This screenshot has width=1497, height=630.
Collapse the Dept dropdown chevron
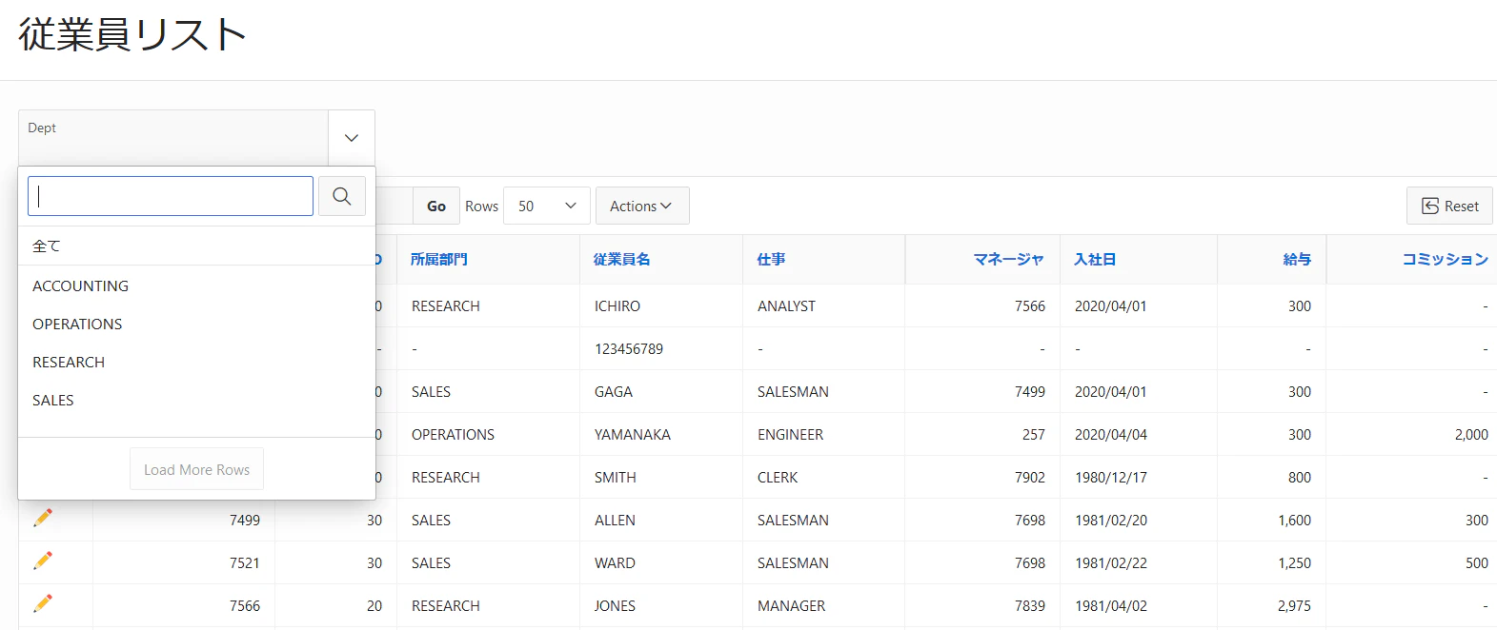tap(352, 138)
